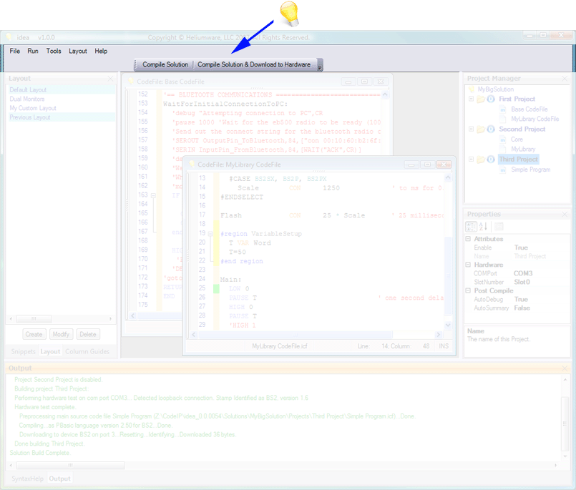Click the Categorized view icon in Properties
Image resolution: width=576 pixels, height=490 pixels.
pos(470,226)
